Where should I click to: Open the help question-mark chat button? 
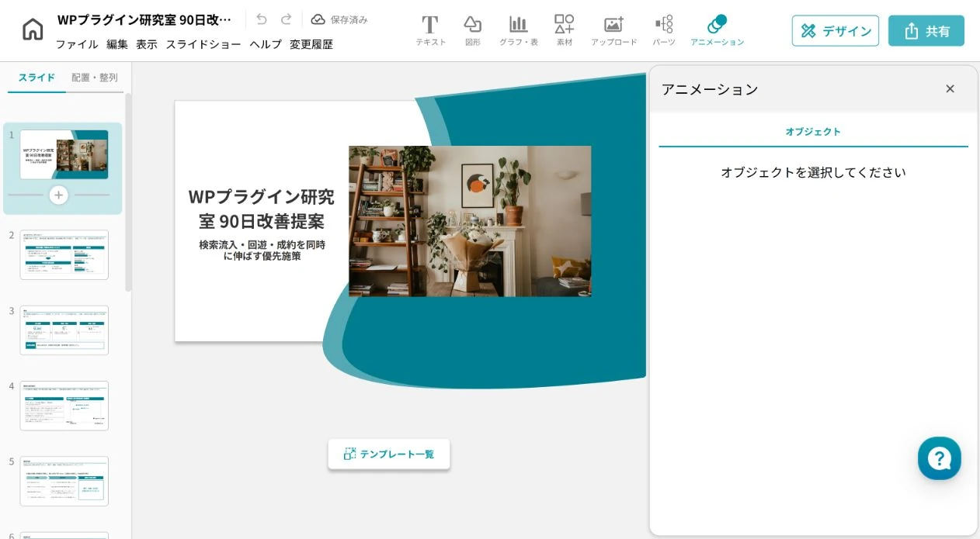point(940,458)
